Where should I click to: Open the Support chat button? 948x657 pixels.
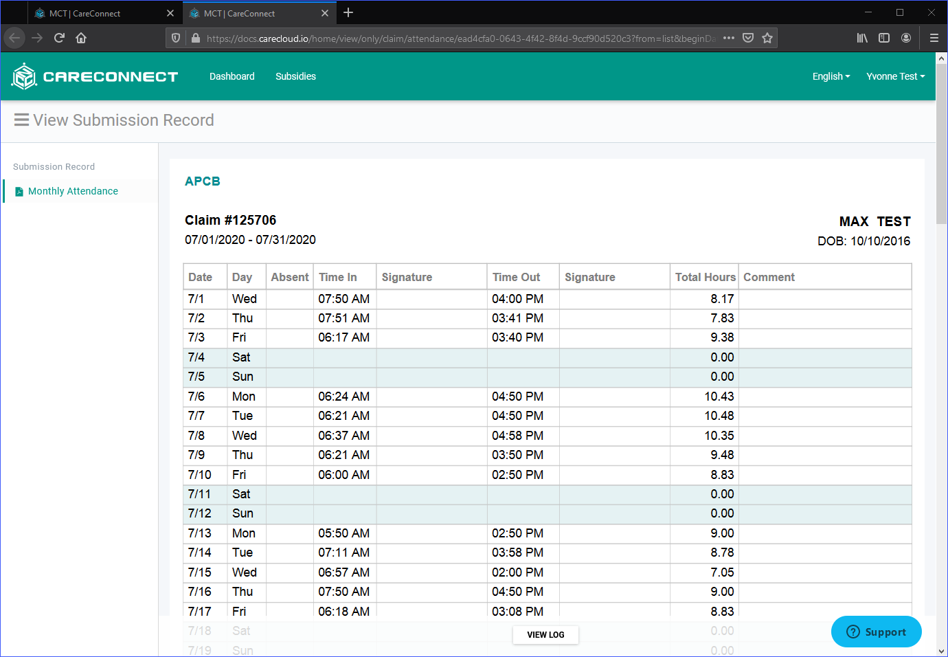tap(877, 632)
